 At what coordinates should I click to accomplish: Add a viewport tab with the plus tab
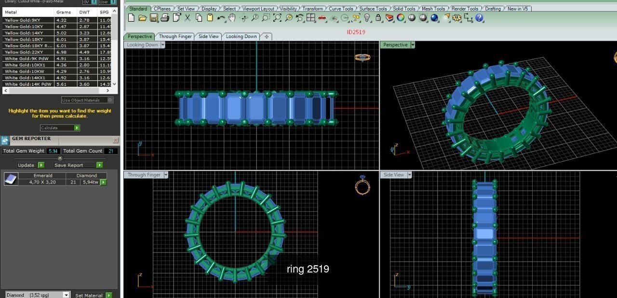coord(266,36)
